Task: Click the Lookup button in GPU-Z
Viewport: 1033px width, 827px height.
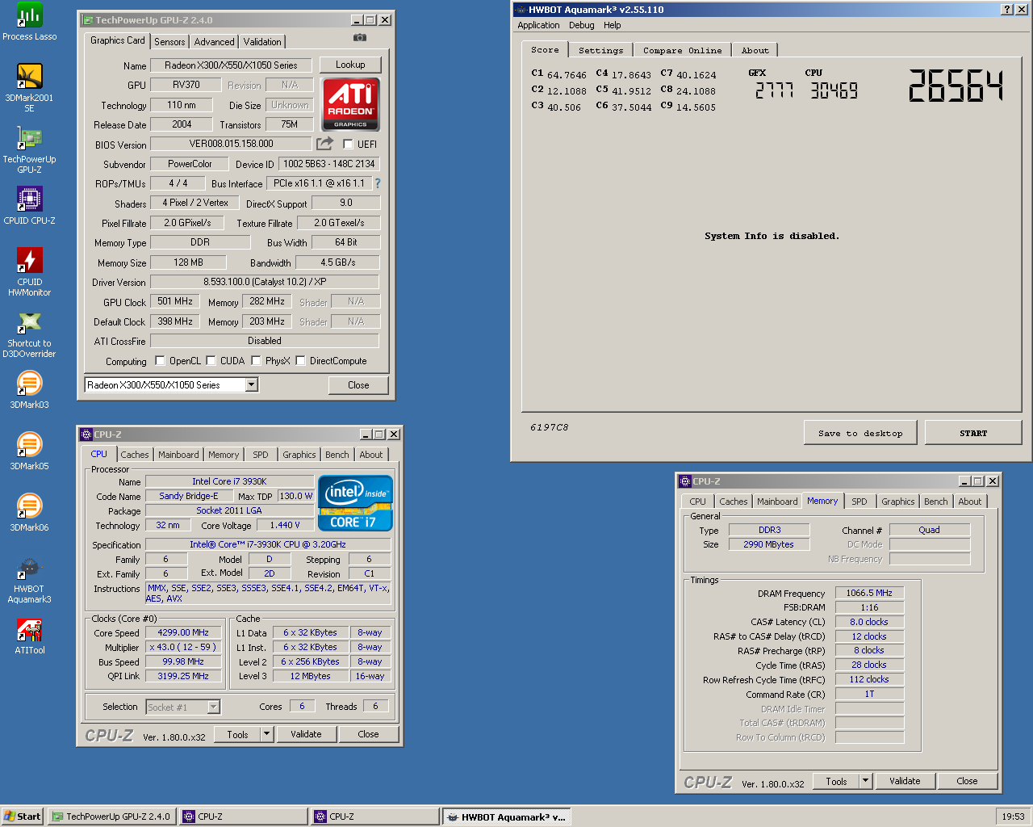Action: coord(350,65)
